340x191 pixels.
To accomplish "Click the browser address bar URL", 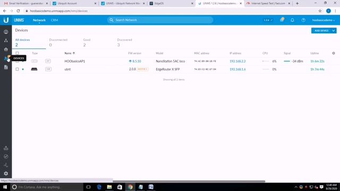I will (x=59, y=11).
